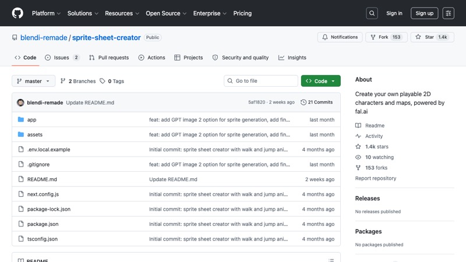Viewport: 466px width, 262px height.
Task: Click the branch icon beside 2 Branches
Action: (63, 81)
